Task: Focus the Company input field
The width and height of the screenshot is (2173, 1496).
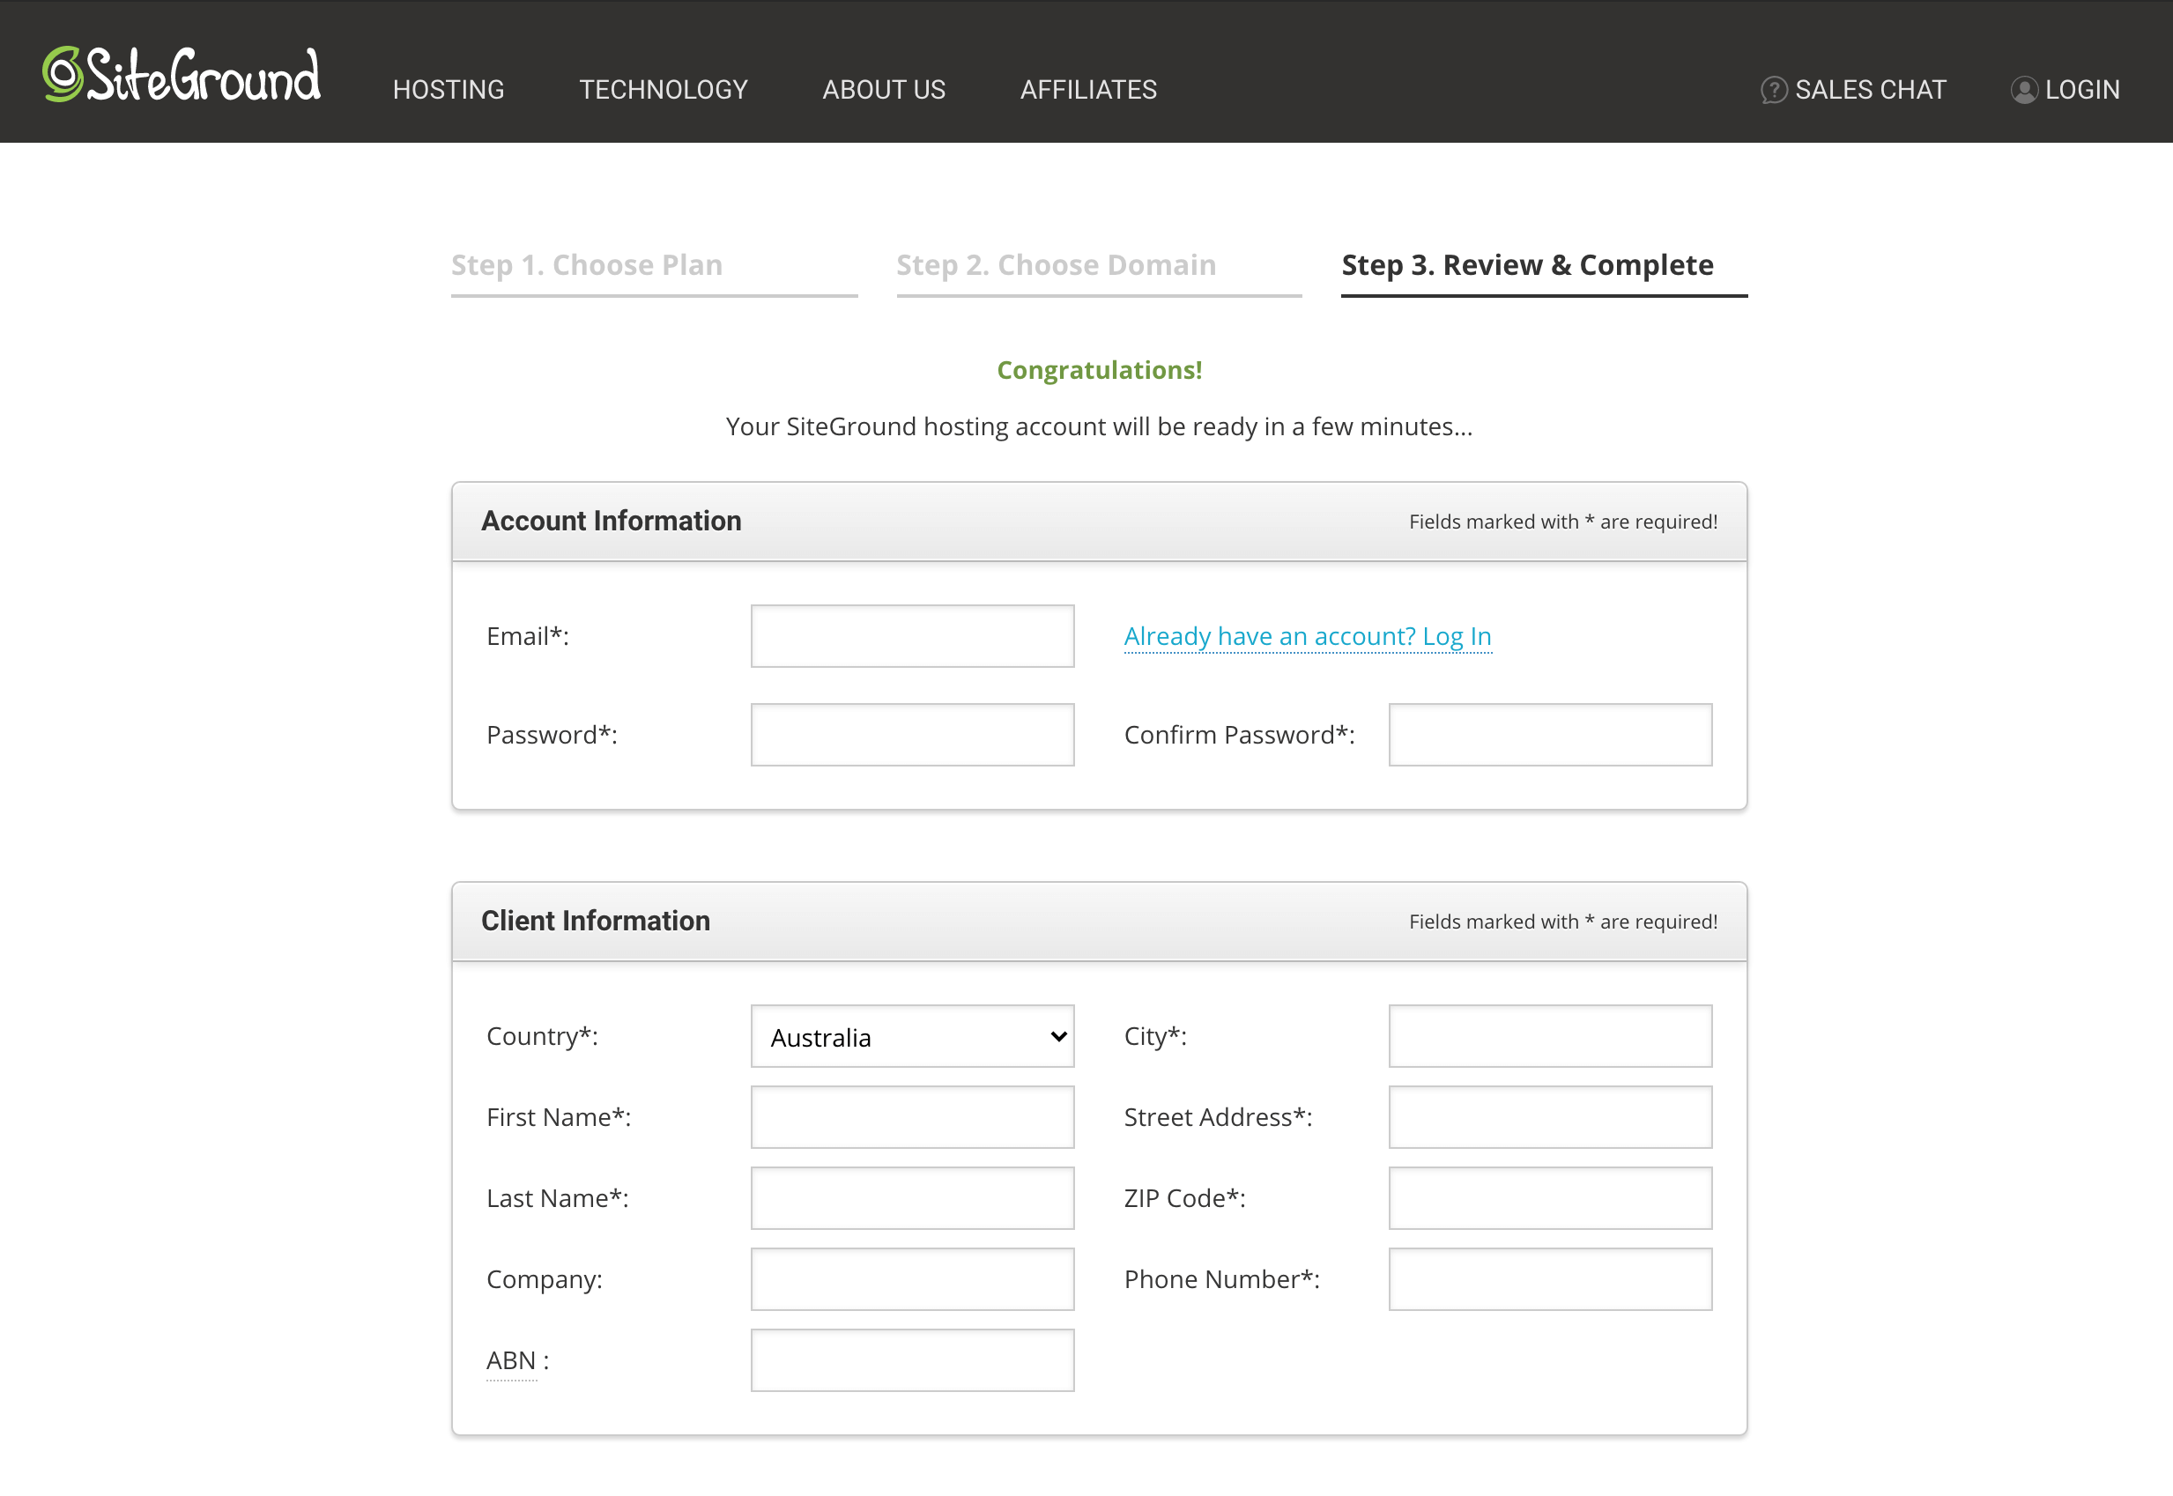Action: click(912, 1279)
